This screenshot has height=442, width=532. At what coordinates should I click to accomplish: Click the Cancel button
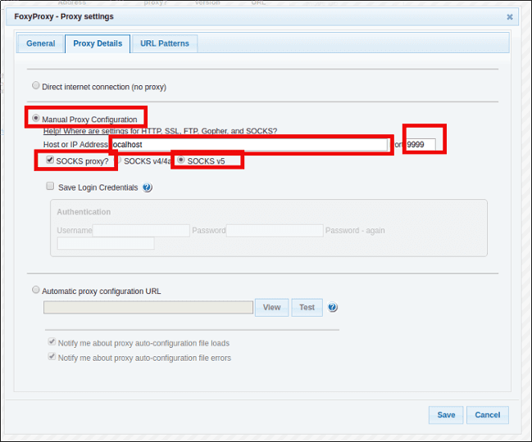pos(487,415)
